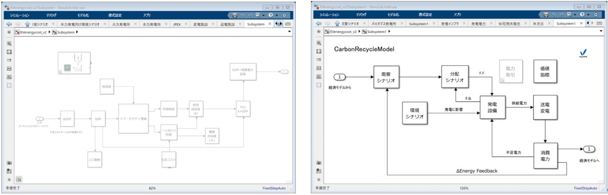This screenshot has height=195, width=608.
Task: Open the breadcrumb history dropdown in left window
Action: point(289,32)
